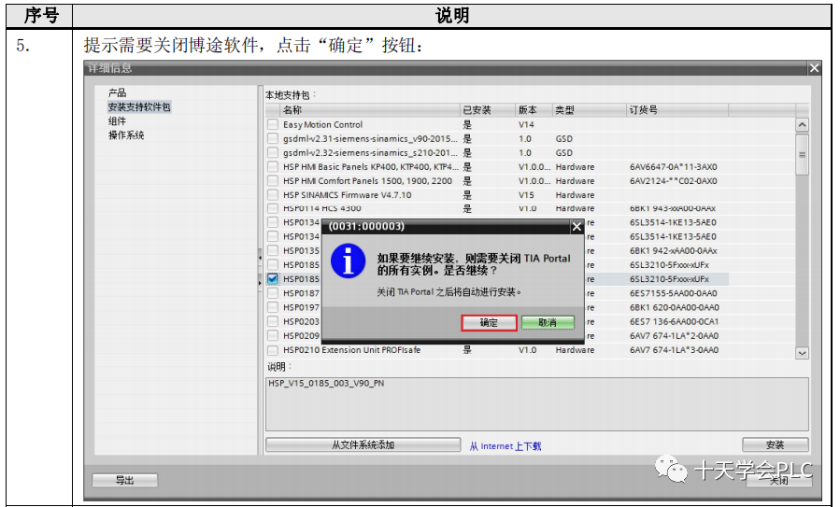
Task: Tick the HSP0114 HCS 4300 checkbox
Action: (x=273, y=208)
